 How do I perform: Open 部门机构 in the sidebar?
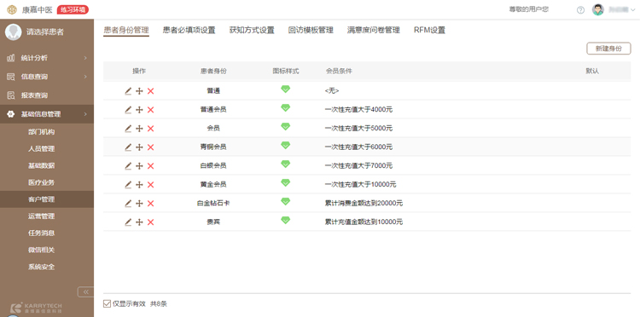coord(41,132)
